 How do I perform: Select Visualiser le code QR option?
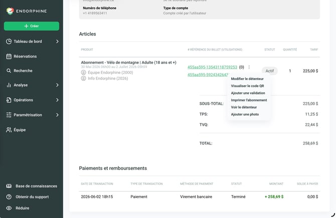click(x=248, y=86)
